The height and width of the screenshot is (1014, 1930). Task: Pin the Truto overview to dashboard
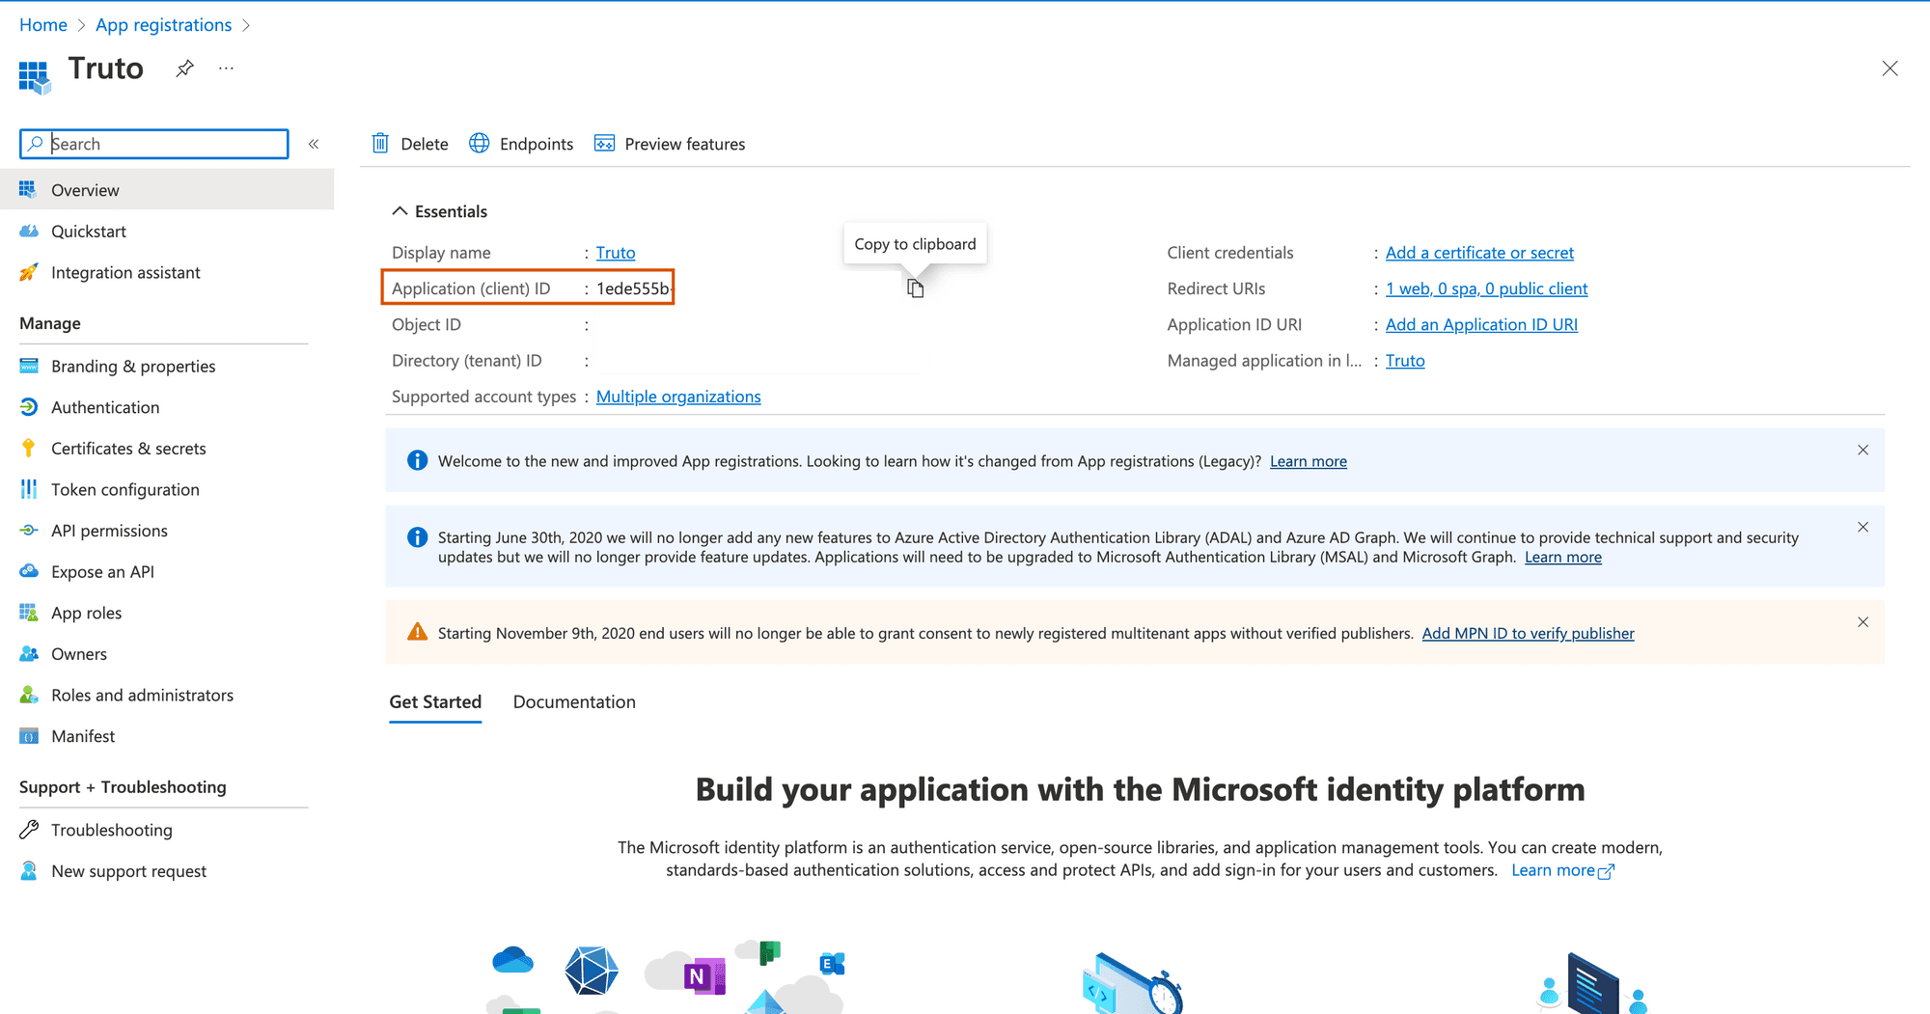tap(183, 68)
